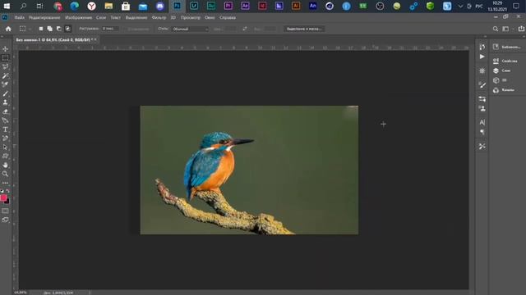
Task: Select the Lasso tool
Action: coord(5,66)
